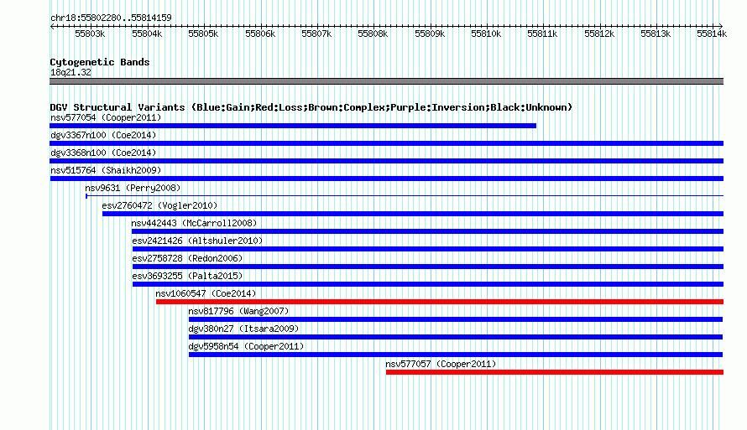Select esv2760472 (Vogler2010) label
Screen dimensions: 747x430
[x=159, y=205]
